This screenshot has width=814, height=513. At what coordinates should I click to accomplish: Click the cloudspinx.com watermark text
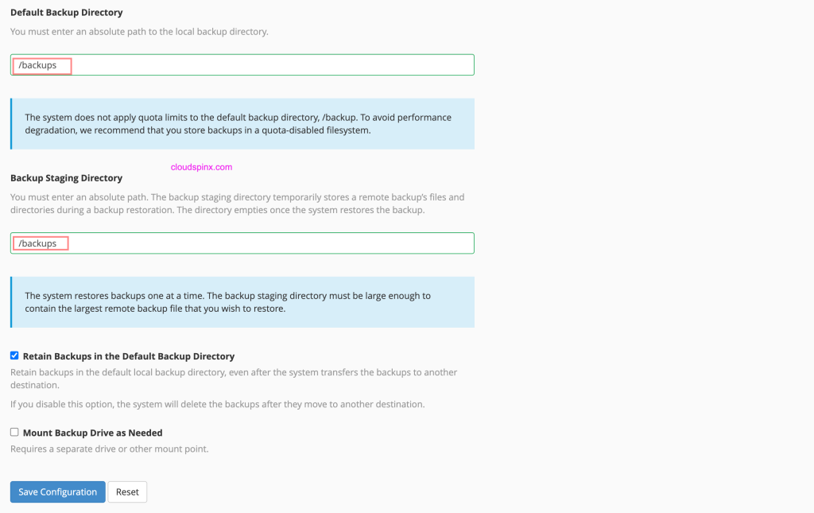click(x=201, y=168)
